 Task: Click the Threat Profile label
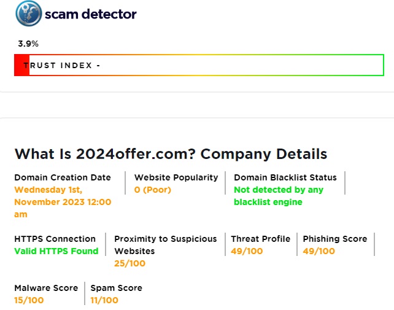click(x=261, y=239)
